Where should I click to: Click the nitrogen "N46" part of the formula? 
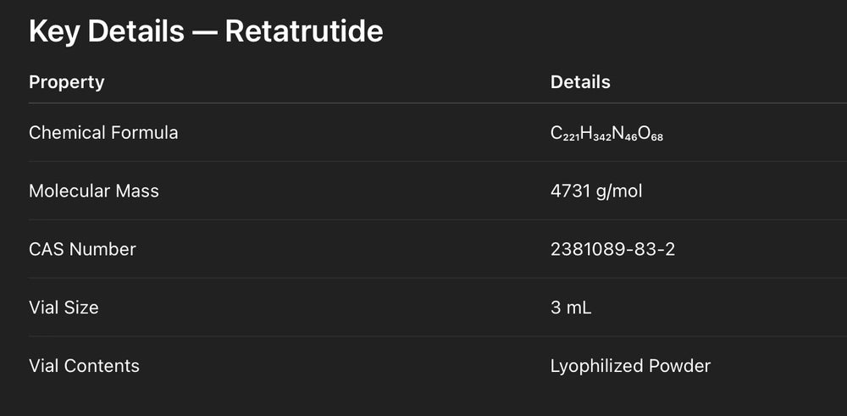pos(625,134)
